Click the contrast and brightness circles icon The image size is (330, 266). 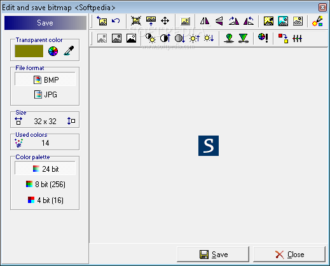tap(151, 38)
